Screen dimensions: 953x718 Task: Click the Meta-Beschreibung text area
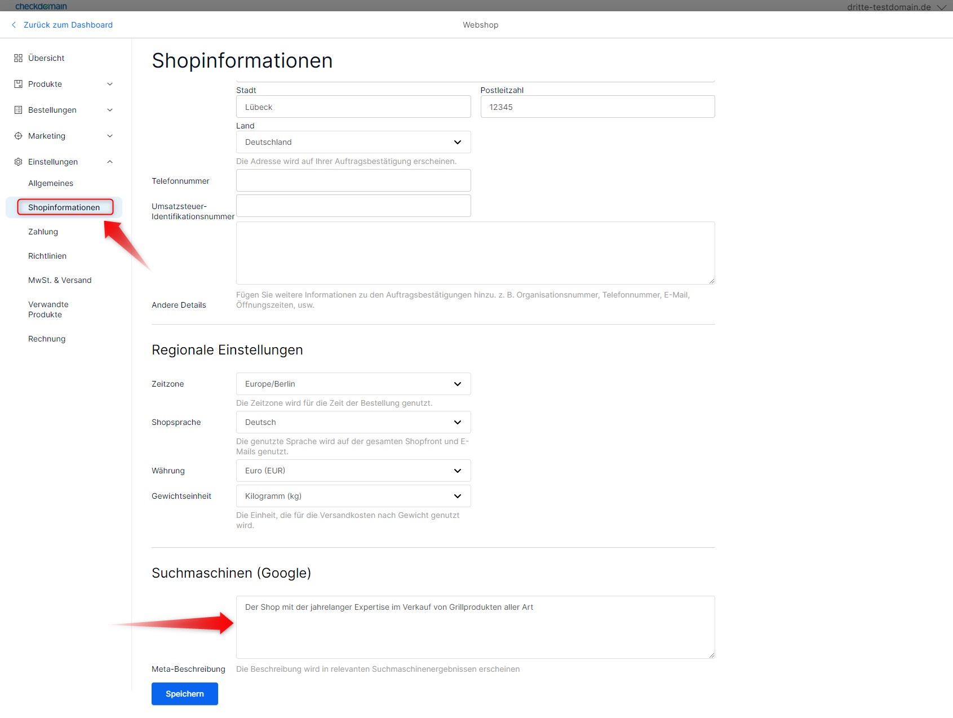(x=475, y=627)
